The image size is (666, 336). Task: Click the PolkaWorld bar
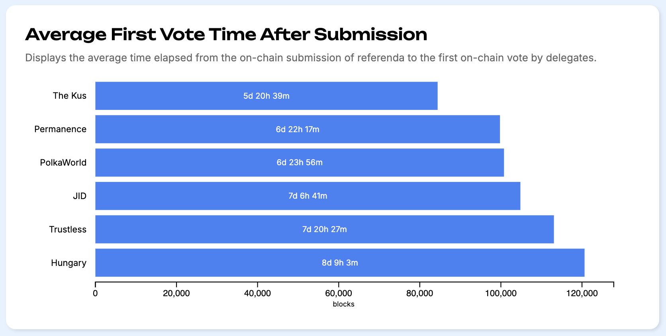tap(300, 162)
